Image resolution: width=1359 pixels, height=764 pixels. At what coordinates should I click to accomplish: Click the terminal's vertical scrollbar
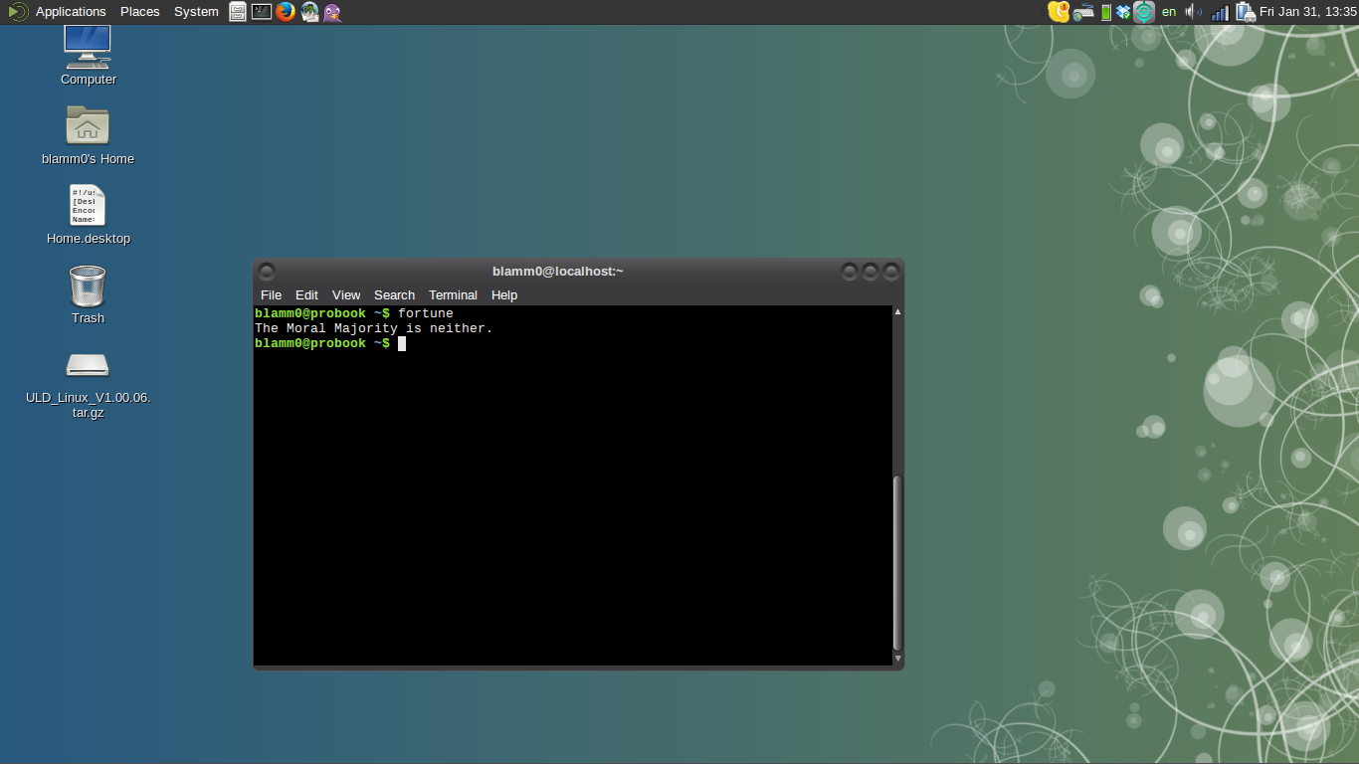click(897, 562)
